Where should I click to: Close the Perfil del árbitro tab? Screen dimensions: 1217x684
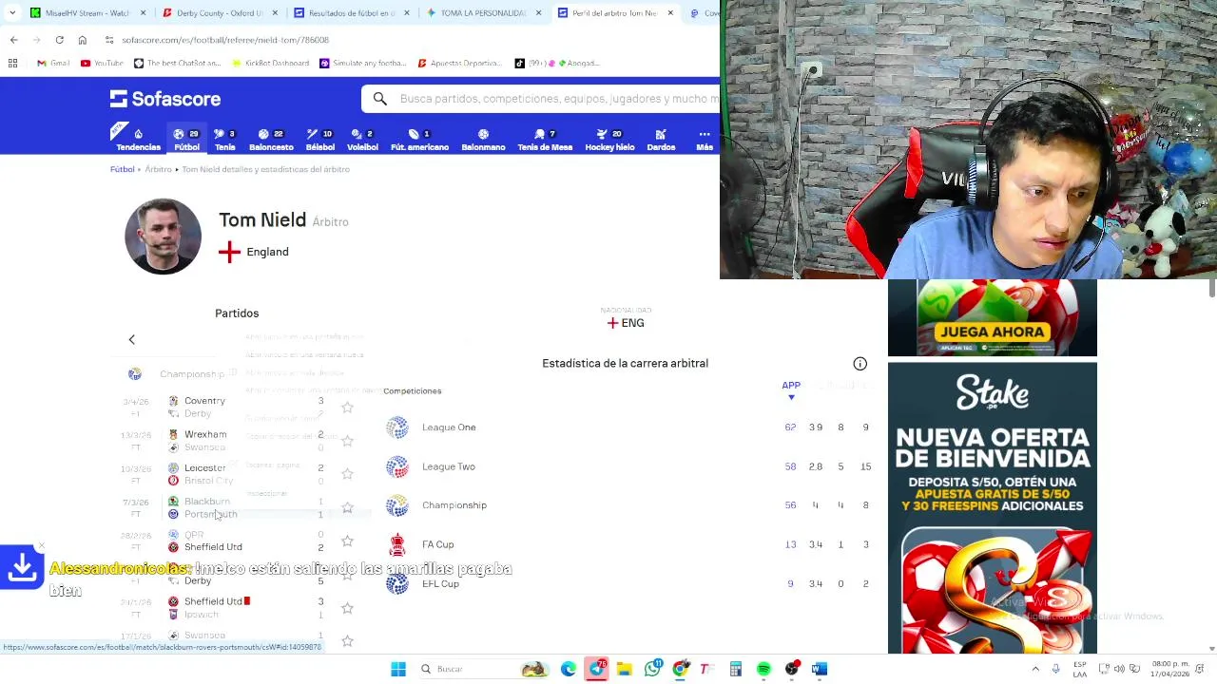(670, 13)
